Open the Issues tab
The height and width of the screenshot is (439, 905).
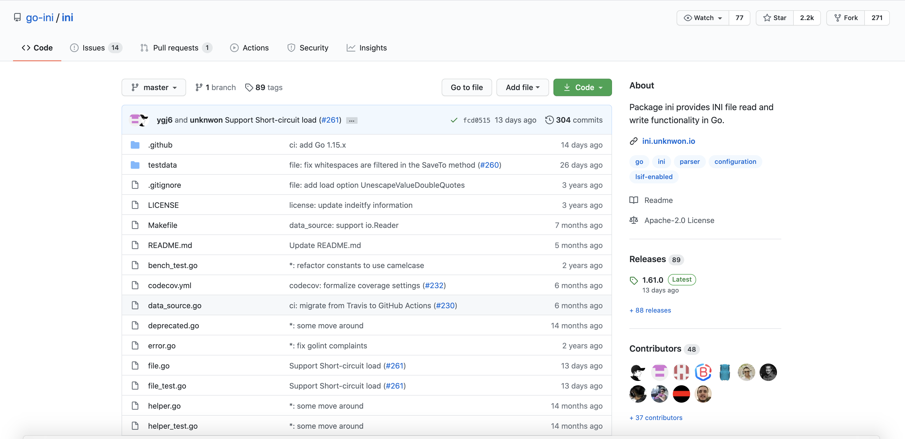[96, 48]
